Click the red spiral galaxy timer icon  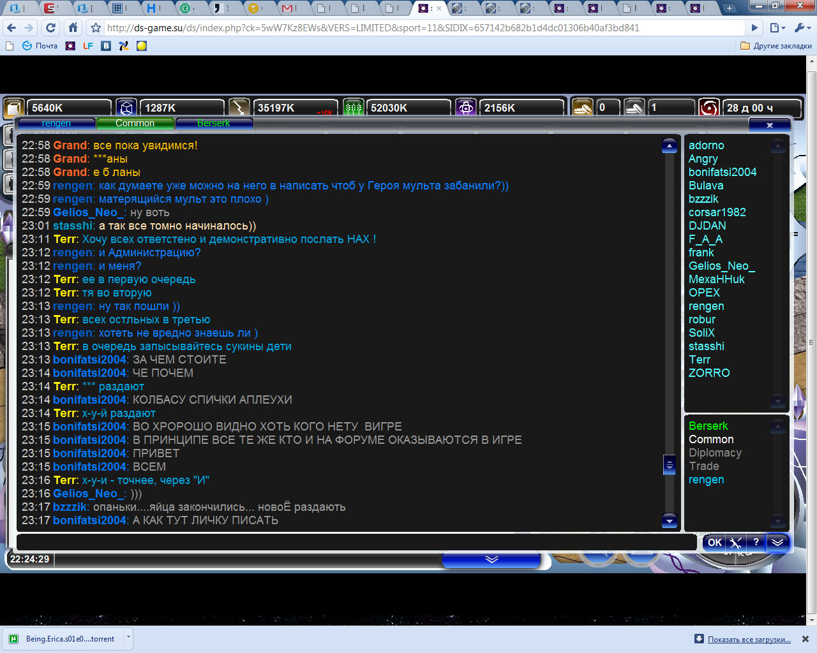coord(708,108)
